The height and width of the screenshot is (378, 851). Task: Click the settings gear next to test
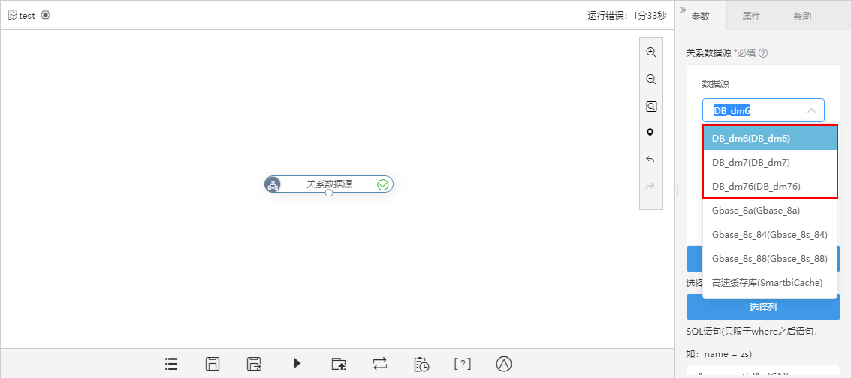[46, 15]
